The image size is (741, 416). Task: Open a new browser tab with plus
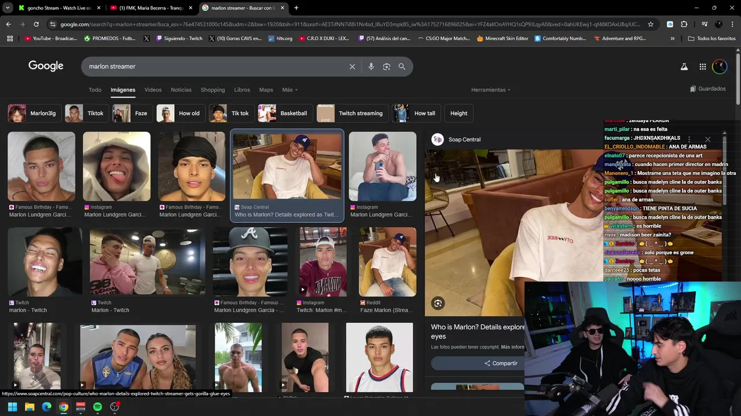click(x=296, y=8)
